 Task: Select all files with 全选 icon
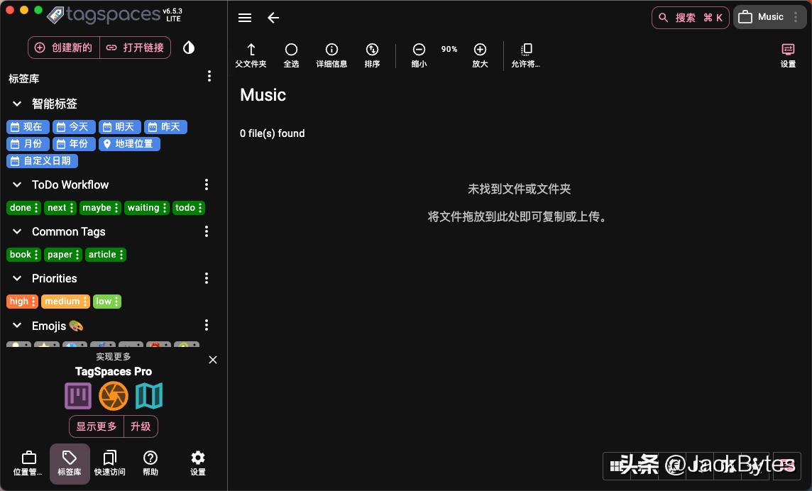[x=291, y=55]
